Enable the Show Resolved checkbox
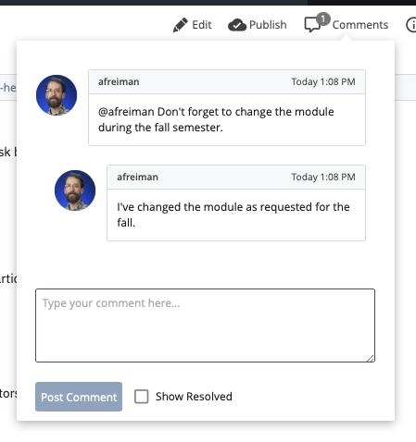416x442 pixels. coord(142,397)
